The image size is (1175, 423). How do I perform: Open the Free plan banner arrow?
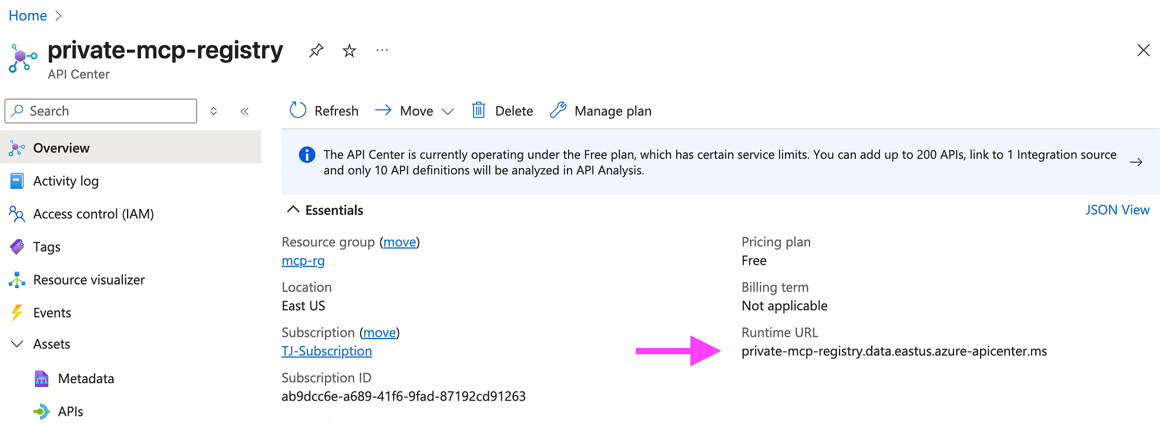(1136, 162)
